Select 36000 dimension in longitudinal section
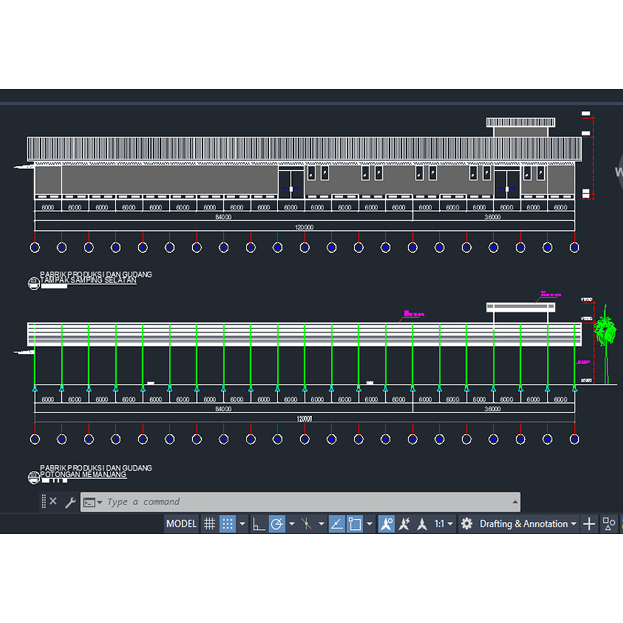Screen dimensions: 623x623 pyautogui.click(x=492, y=409)
